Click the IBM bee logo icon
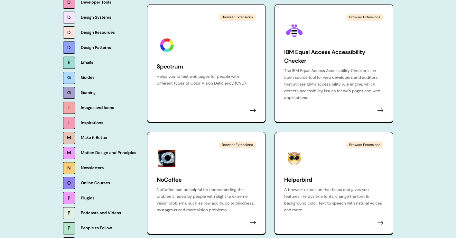 click(x=294, y=31)
